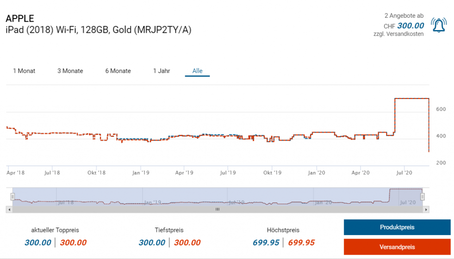
Task: Click the left navigator range handle
Action: [x=13, y=196]
